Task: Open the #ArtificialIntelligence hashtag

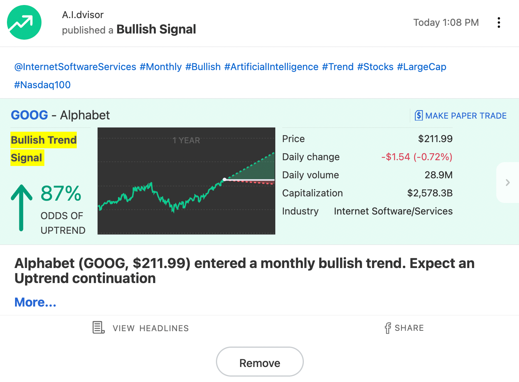Action: point(271,67)
